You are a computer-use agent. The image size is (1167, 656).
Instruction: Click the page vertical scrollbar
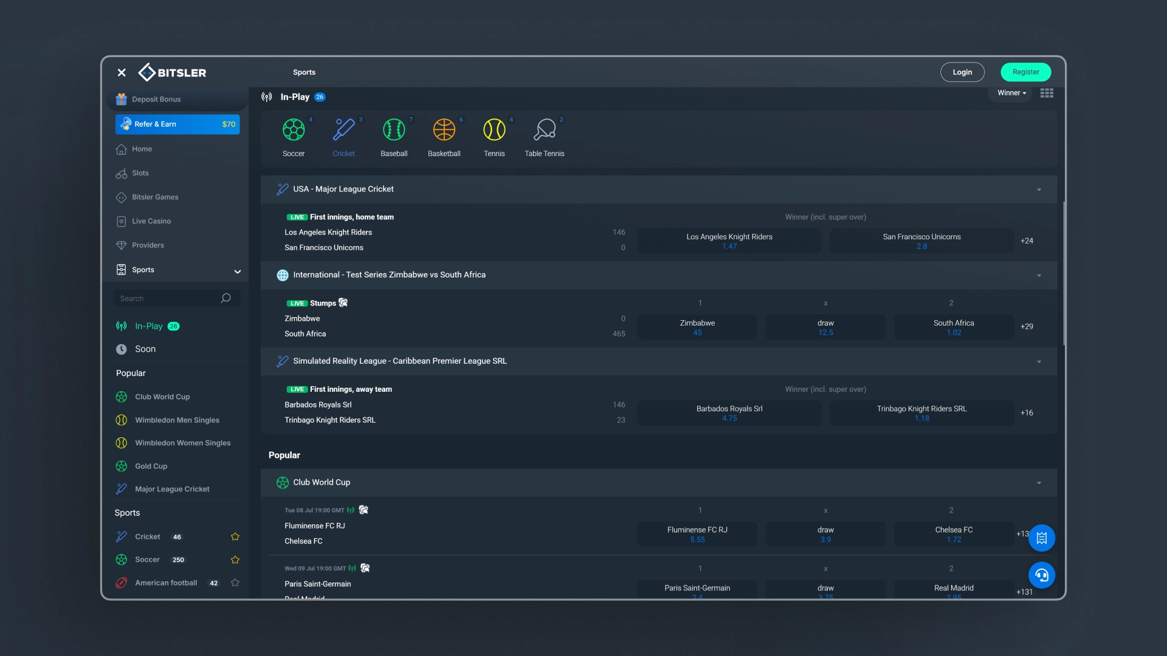point(1064,273)
